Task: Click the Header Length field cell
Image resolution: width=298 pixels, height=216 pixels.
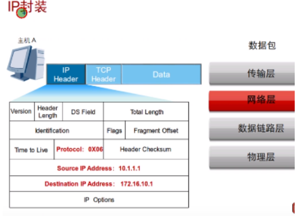Action: (x=48, y=112)
